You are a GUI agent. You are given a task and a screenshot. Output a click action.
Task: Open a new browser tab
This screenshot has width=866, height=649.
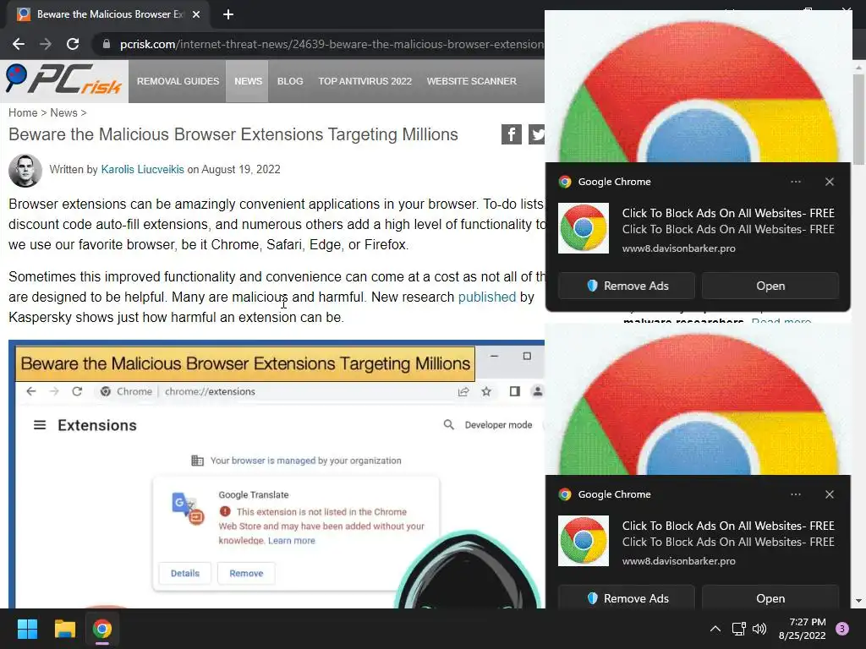(x=228, y=14)
